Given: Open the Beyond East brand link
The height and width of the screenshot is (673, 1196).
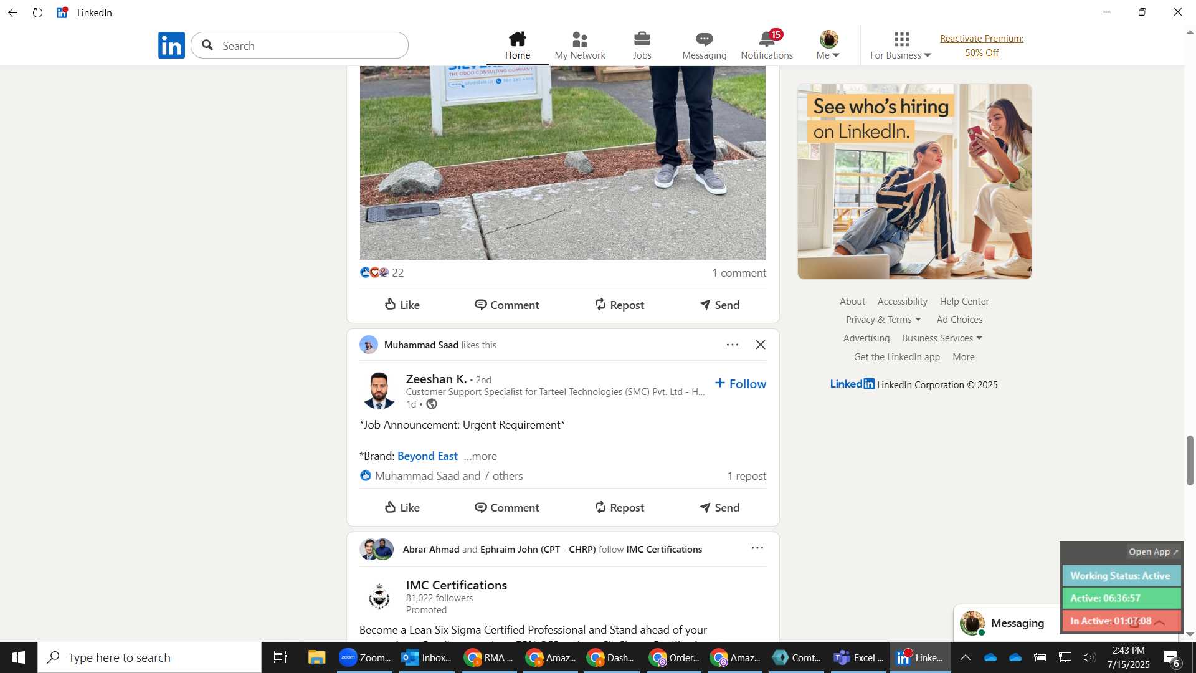Looking at the screenshot, I should click(x=427, y=456).
